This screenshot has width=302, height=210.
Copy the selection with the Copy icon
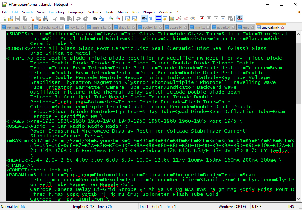pyautogui.click(x=62, y=19)
